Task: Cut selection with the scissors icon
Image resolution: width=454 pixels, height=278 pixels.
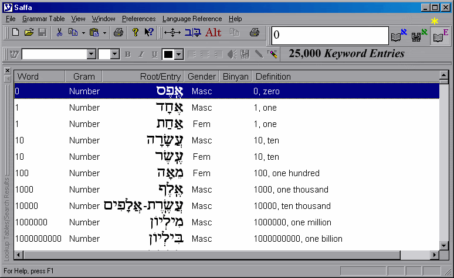Action: click(x=59, y=32)
